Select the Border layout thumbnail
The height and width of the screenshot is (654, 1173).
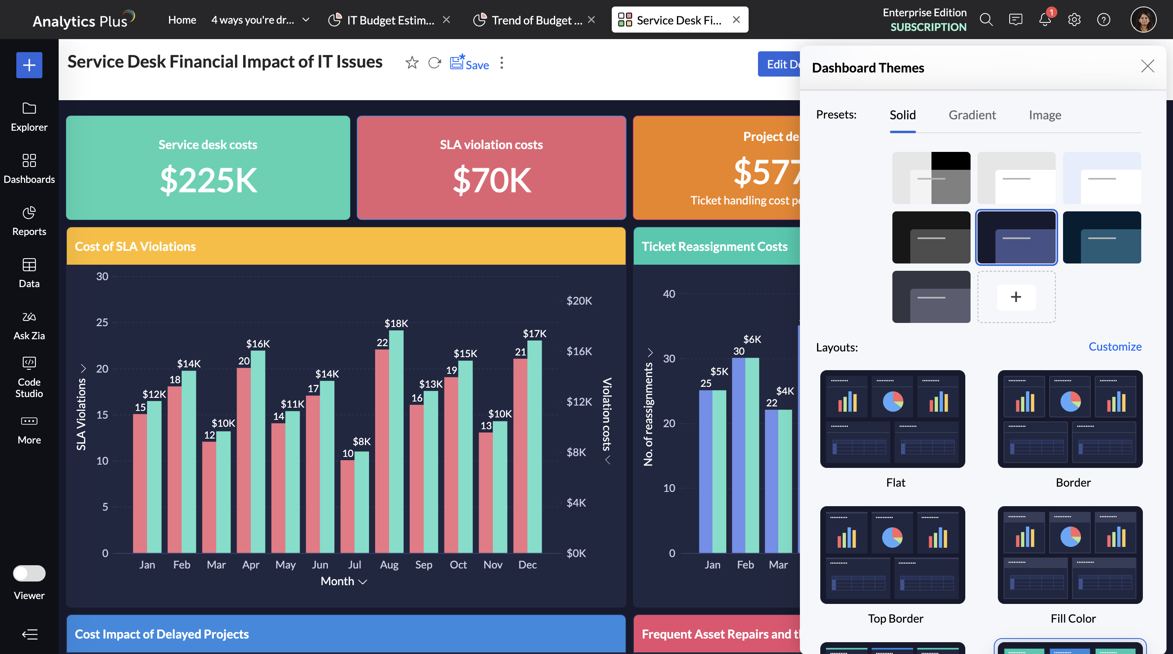click(1070, 419)
